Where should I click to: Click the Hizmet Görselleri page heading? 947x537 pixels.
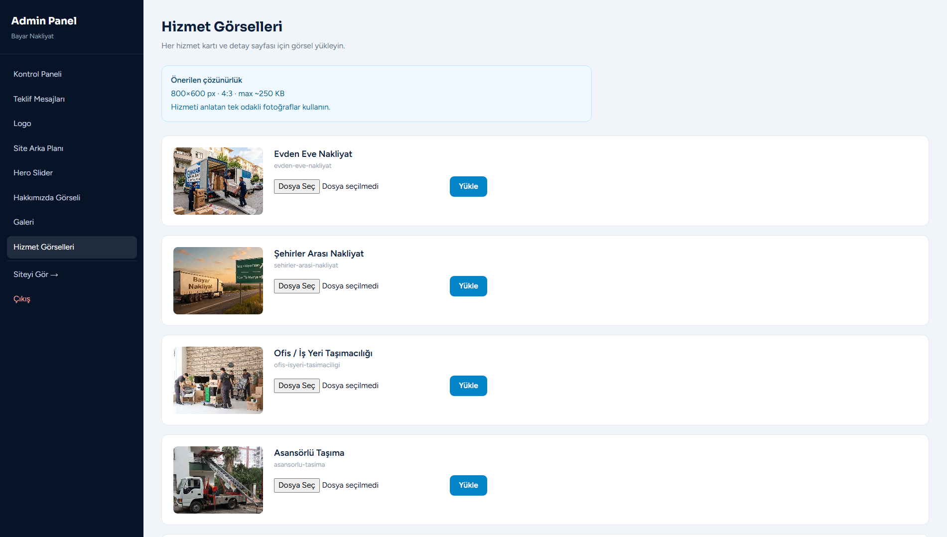(x=222, y=26)
